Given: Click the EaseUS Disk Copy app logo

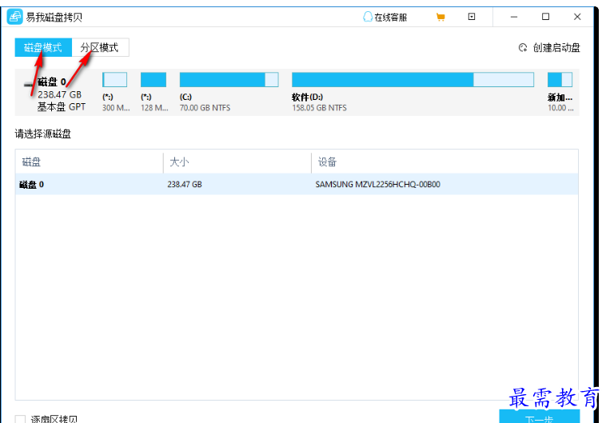Looking at the screenshot, I should [14, 17].
